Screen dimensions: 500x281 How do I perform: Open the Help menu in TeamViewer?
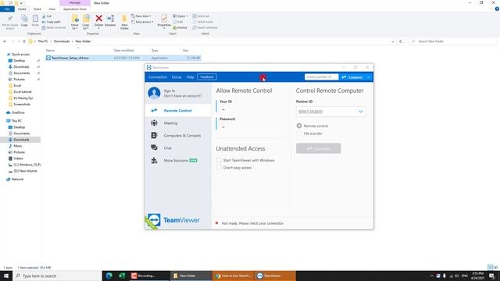click(x=190, y=77)
